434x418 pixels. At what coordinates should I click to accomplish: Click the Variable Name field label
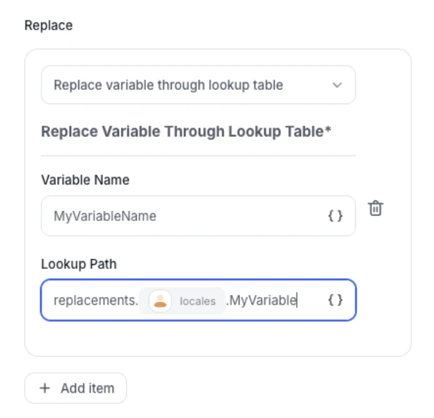85,180
